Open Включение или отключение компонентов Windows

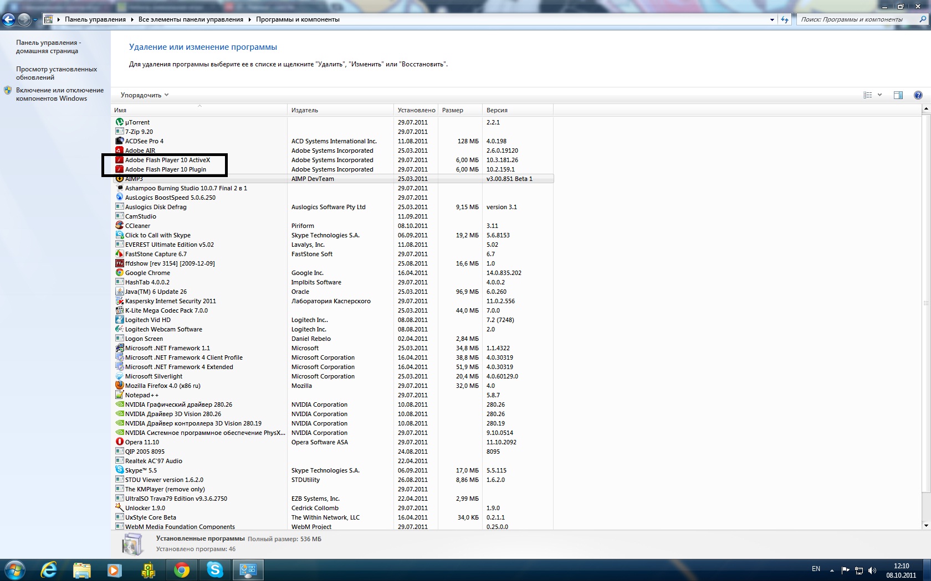pyautogui.click(x=60, y=94)
